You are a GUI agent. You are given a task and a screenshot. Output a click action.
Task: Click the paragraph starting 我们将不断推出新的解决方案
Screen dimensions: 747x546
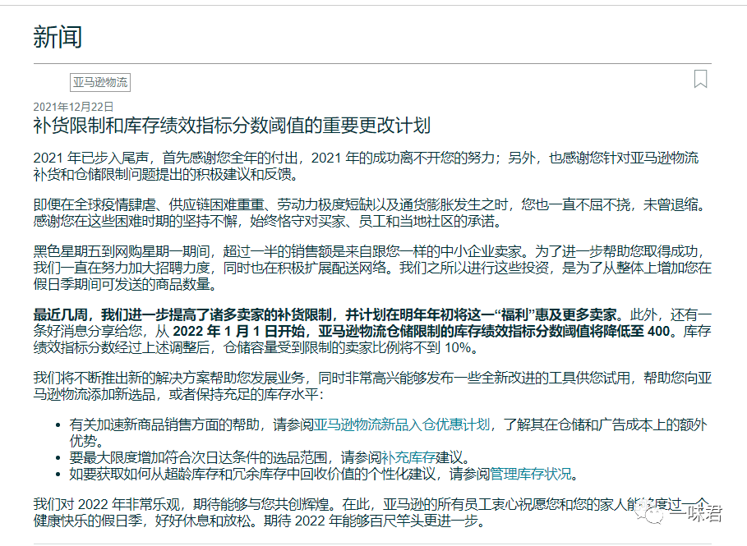point(372,386)
